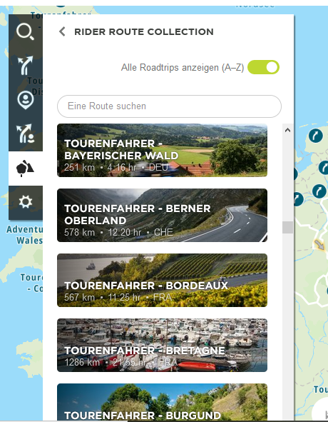
Task: Select Tourenfahrer - Burgund route card
Action: click(162, 402)
